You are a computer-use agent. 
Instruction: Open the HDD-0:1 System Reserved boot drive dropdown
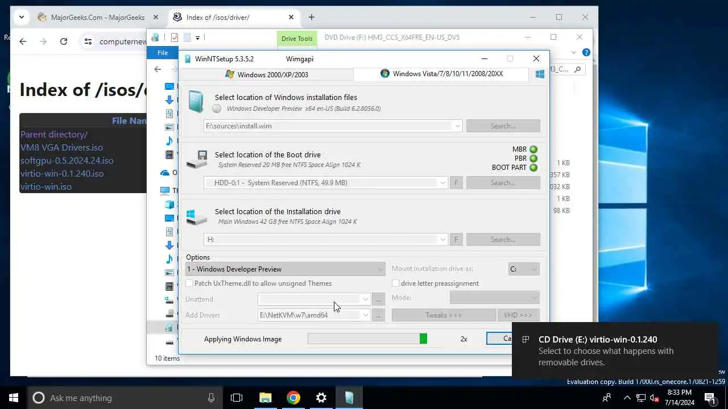442,183
